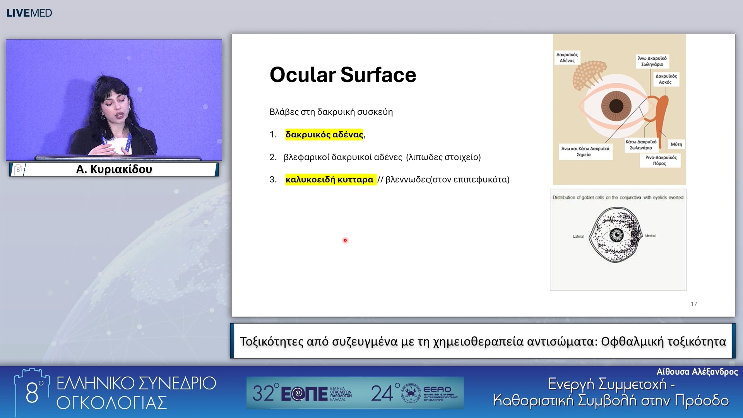Click the ΕΛΛΗΝΙΚΟ ΣΥΝΕΔΡΙΟ ΟΓΚΟΛΟΓΙΑΣ title

coord(136,393)
